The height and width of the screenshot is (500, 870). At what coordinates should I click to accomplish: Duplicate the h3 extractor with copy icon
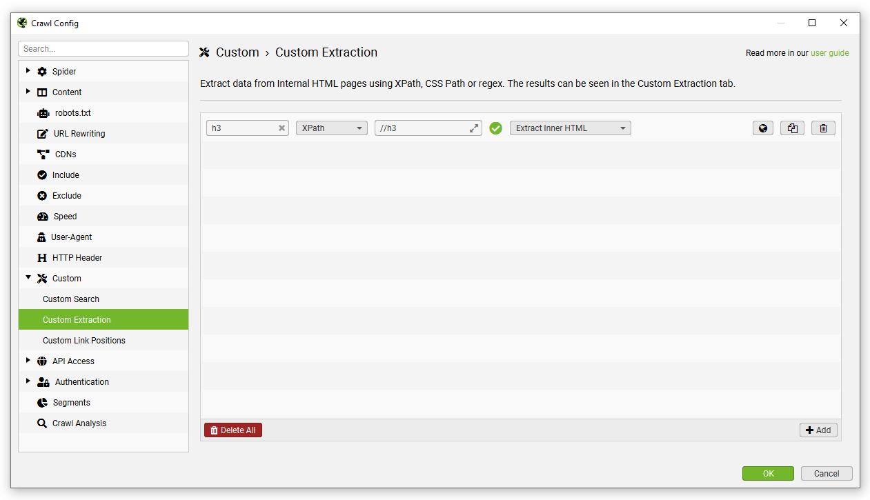792,128
